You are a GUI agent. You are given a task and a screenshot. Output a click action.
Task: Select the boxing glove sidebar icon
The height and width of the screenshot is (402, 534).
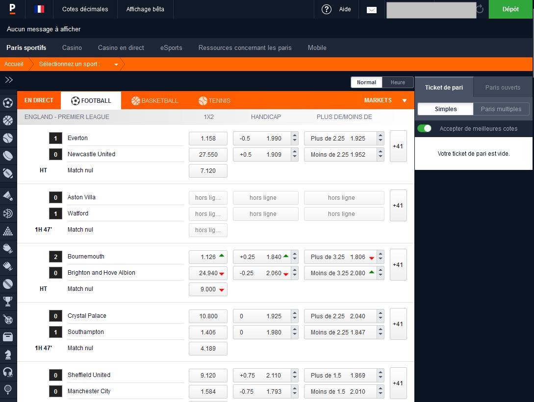click(8, 249)
